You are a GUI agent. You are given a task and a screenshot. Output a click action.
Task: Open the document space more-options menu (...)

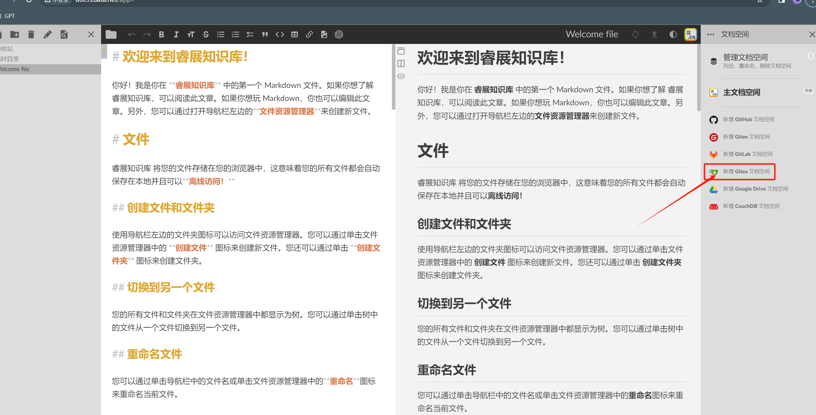pyautogui.click(x=711, y=34)
